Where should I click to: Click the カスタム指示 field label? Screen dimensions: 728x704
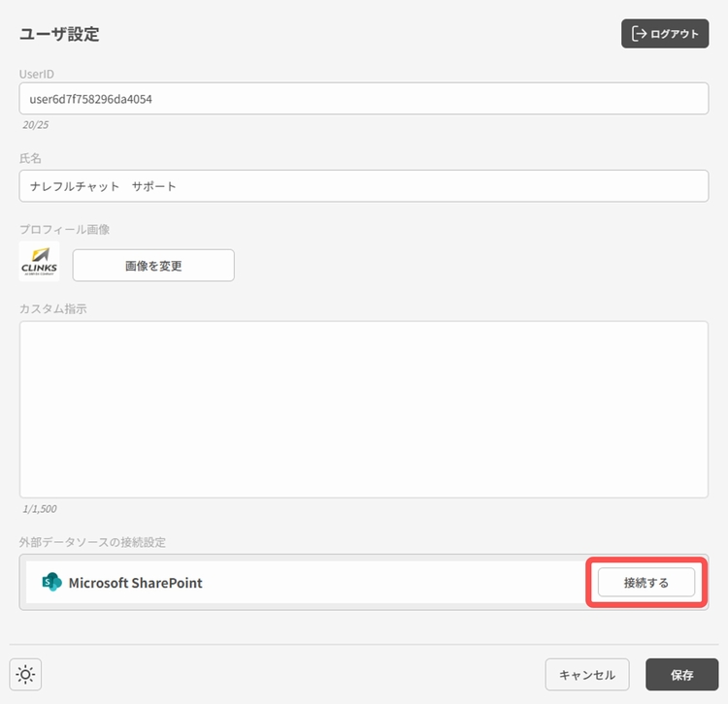point(54,308)
